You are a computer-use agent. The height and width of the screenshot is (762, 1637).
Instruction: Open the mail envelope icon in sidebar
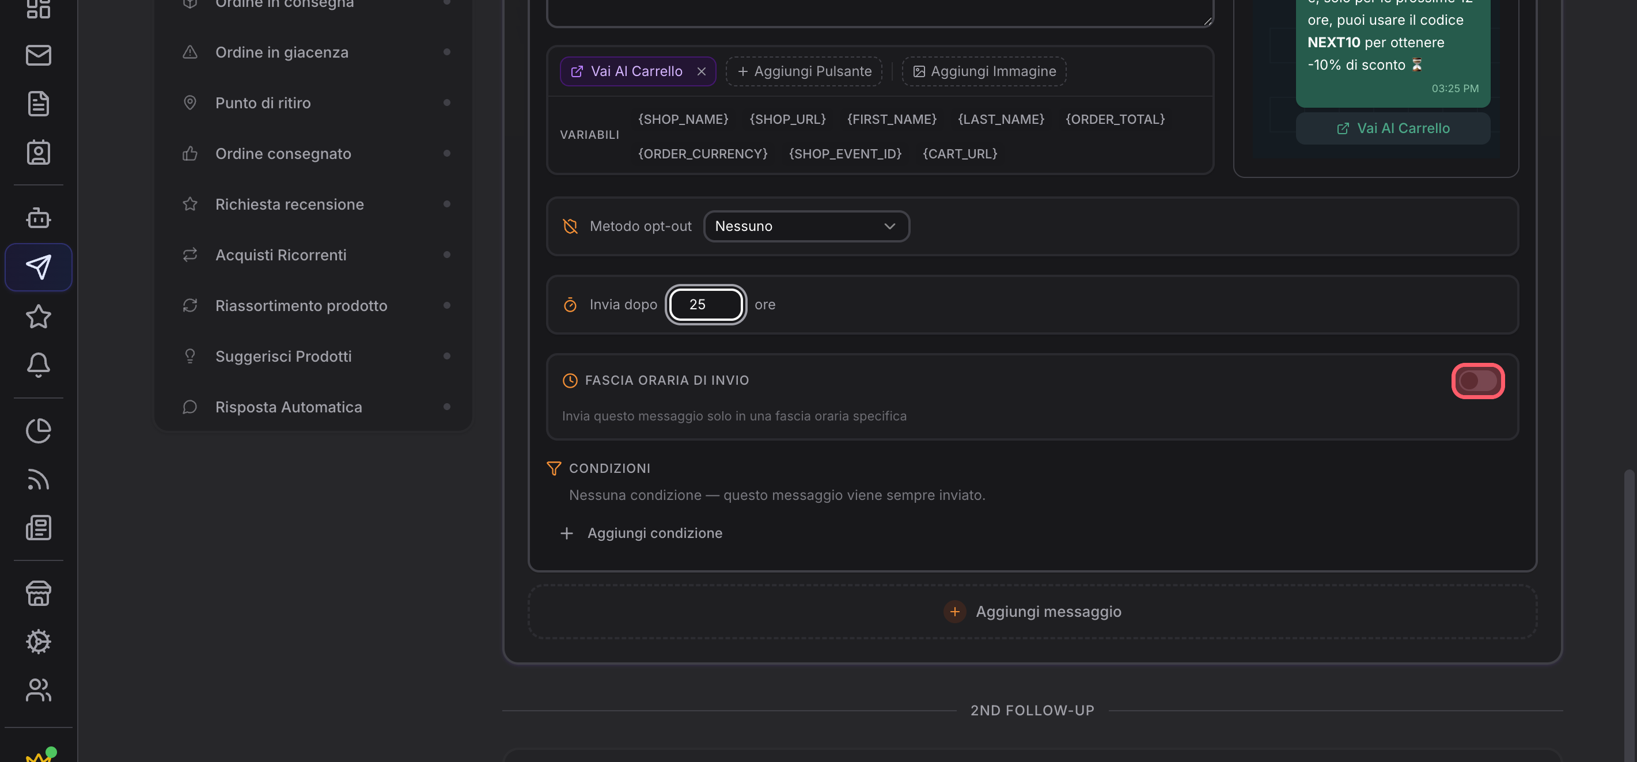(38, 55)
